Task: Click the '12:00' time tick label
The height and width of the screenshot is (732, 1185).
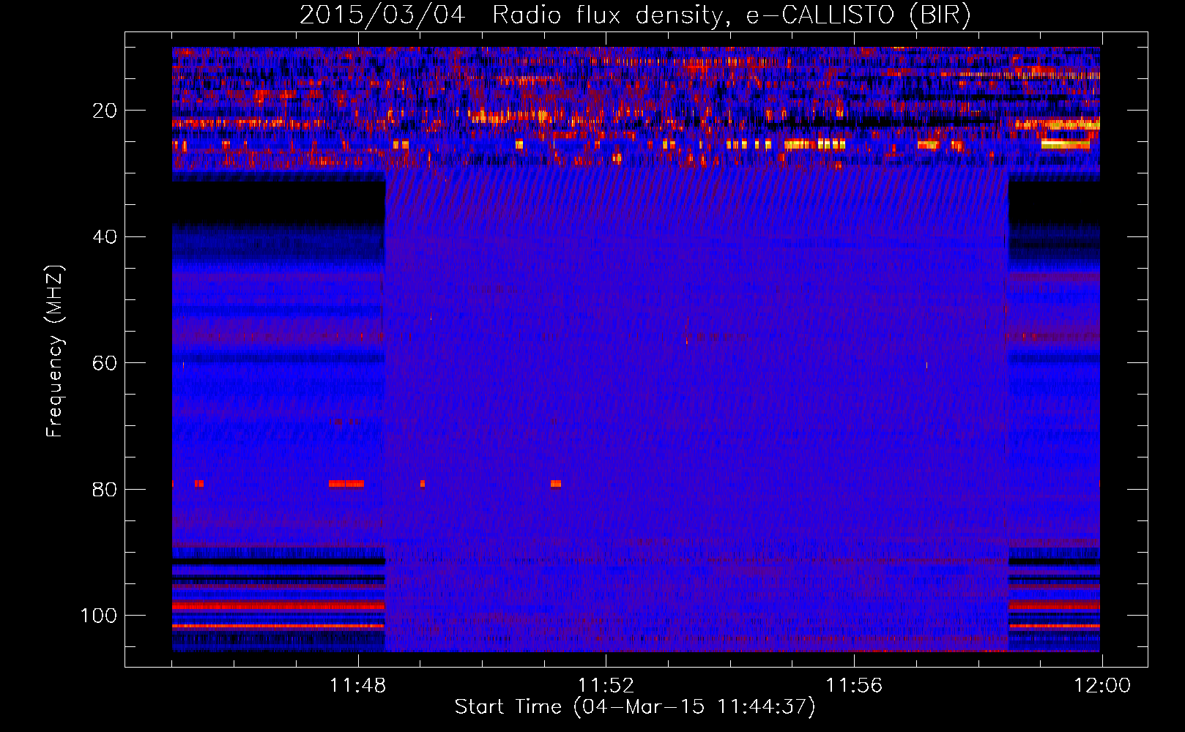Action: 1102,686
